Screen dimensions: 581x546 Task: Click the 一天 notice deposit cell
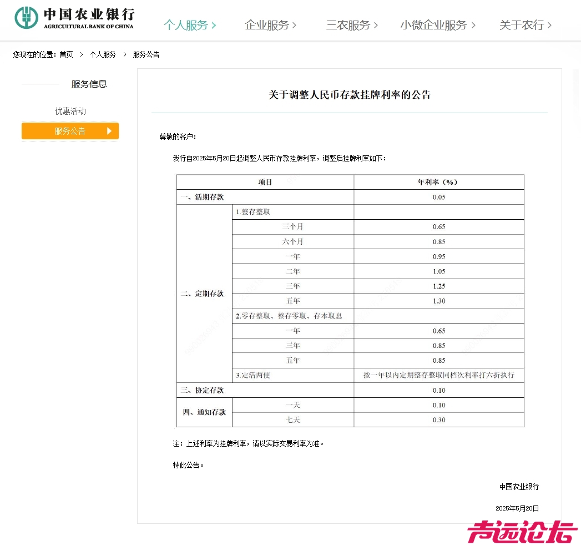(x=293, y=405)
